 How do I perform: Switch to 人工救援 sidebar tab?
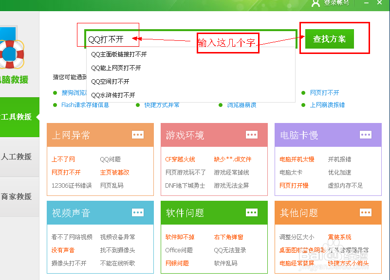(19, 157)
